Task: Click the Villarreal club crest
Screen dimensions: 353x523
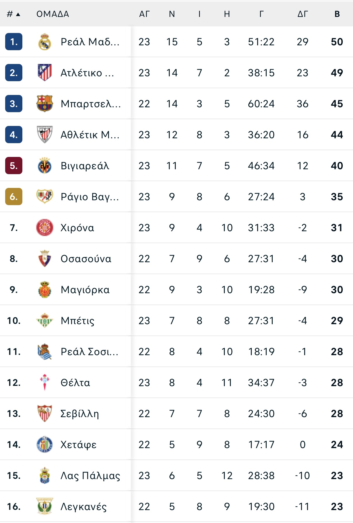Action: pyautogui.click(x=45, y=166)
